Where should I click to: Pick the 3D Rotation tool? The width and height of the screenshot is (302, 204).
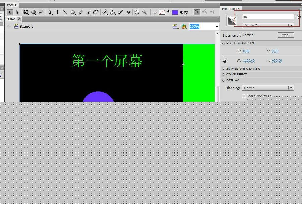click(33, 12)
